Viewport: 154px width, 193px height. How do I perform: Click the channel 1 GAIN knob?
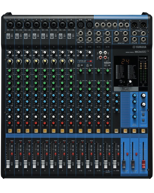[x=10, y=53]
